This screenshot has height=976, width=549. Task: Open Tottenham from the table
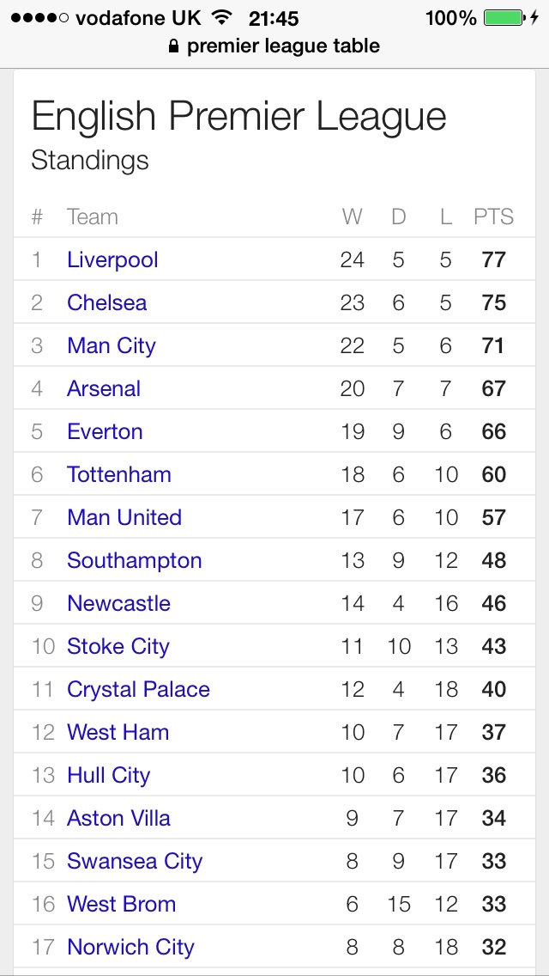pos(119,474)
